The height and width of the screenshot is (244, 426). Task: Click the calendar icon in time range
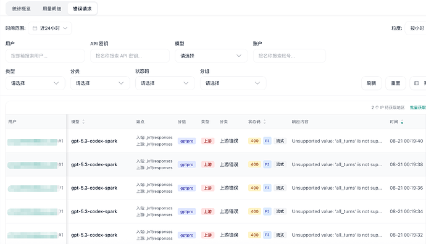click(35, 28)
